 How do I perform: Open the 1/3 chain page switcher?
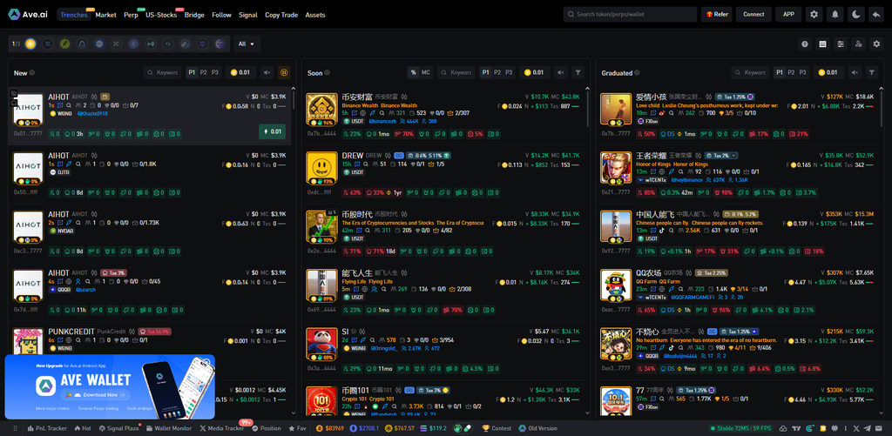point(16,44)
